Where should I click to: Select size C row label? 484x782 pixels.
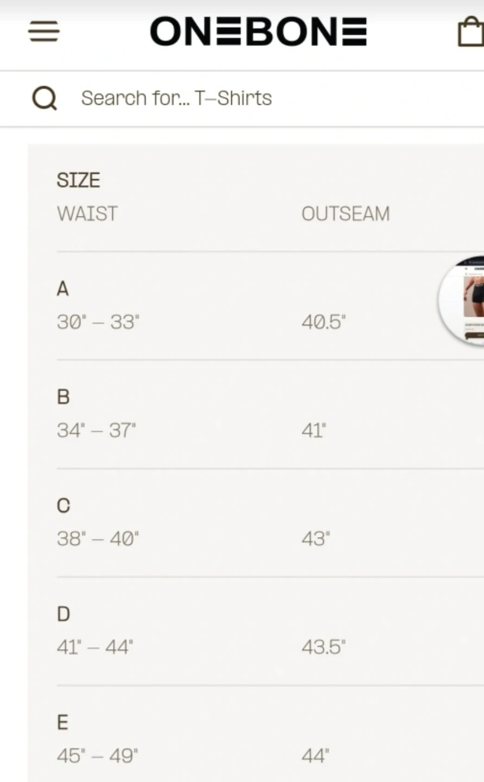pyautogui.click(x=64, y=506)
